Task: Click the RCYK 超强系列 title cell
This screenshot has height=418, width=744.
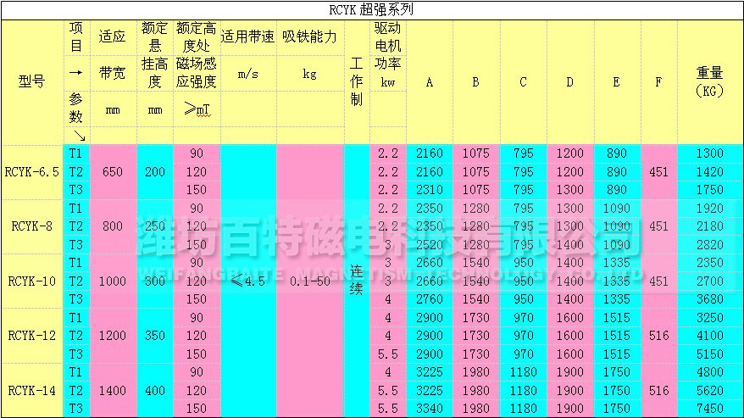Action: (371, 11)
